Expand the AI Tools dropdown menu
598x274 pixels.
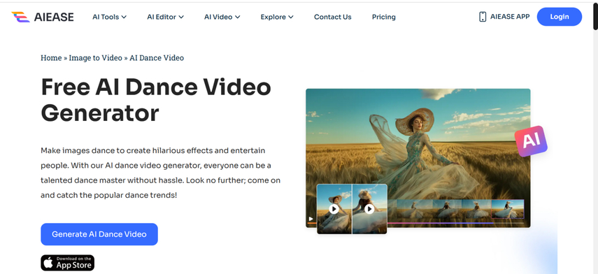pos(109,17)
